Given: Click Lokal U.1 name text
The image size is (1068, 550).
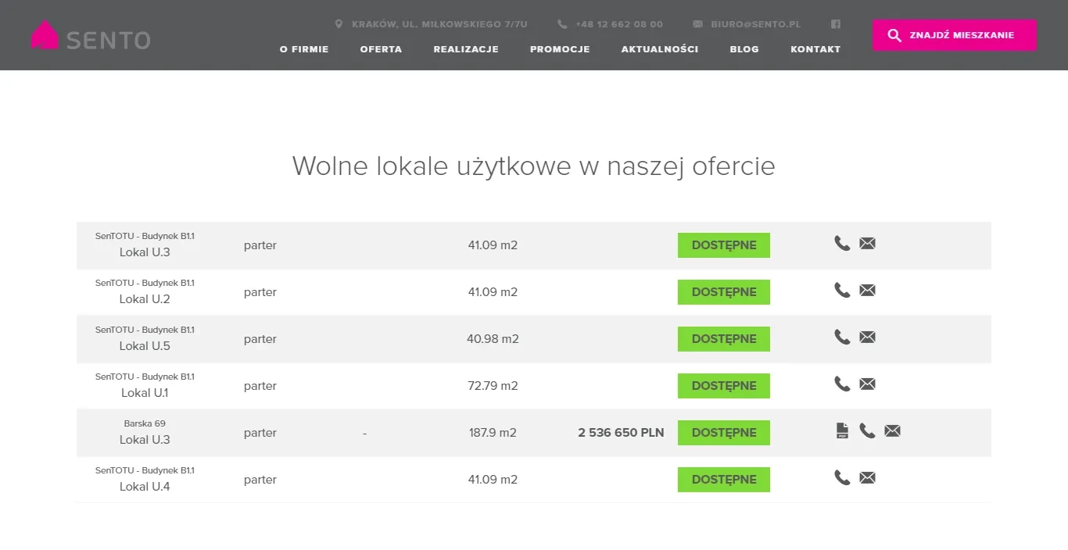Looking at the screenshot, I should tap(145, 393).
